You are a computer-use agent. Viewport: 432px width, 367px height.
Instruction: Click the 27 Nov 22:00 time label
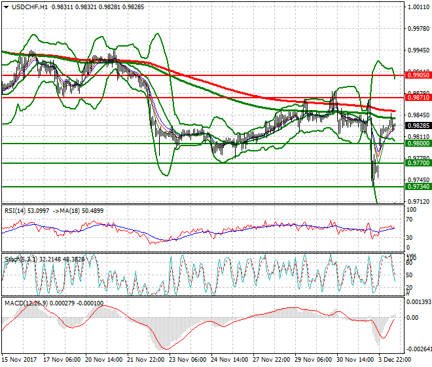(x=272, y=360)
